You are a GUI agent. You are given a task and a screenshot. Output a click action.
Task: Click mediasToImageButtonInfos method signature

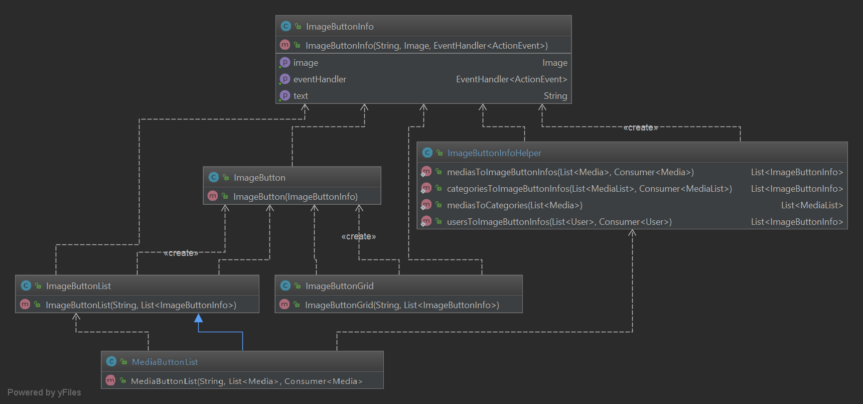click(570, 172)
